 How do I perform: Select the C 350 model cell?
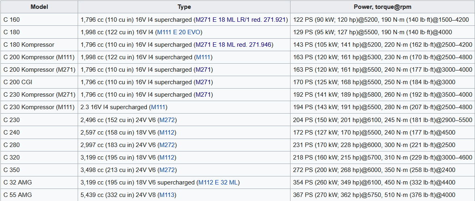coord(39,170)
